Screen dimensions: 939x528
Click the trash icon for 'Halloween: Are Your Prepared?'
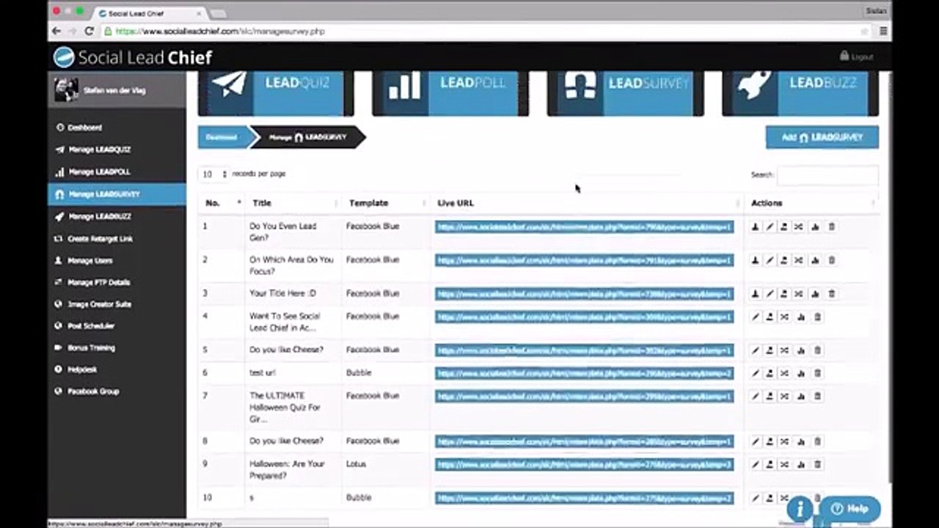[x=817, y=464]
